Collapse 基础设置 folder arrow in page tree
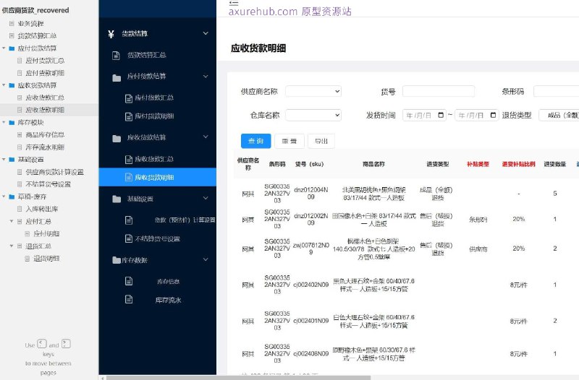 tap(4, 159)
